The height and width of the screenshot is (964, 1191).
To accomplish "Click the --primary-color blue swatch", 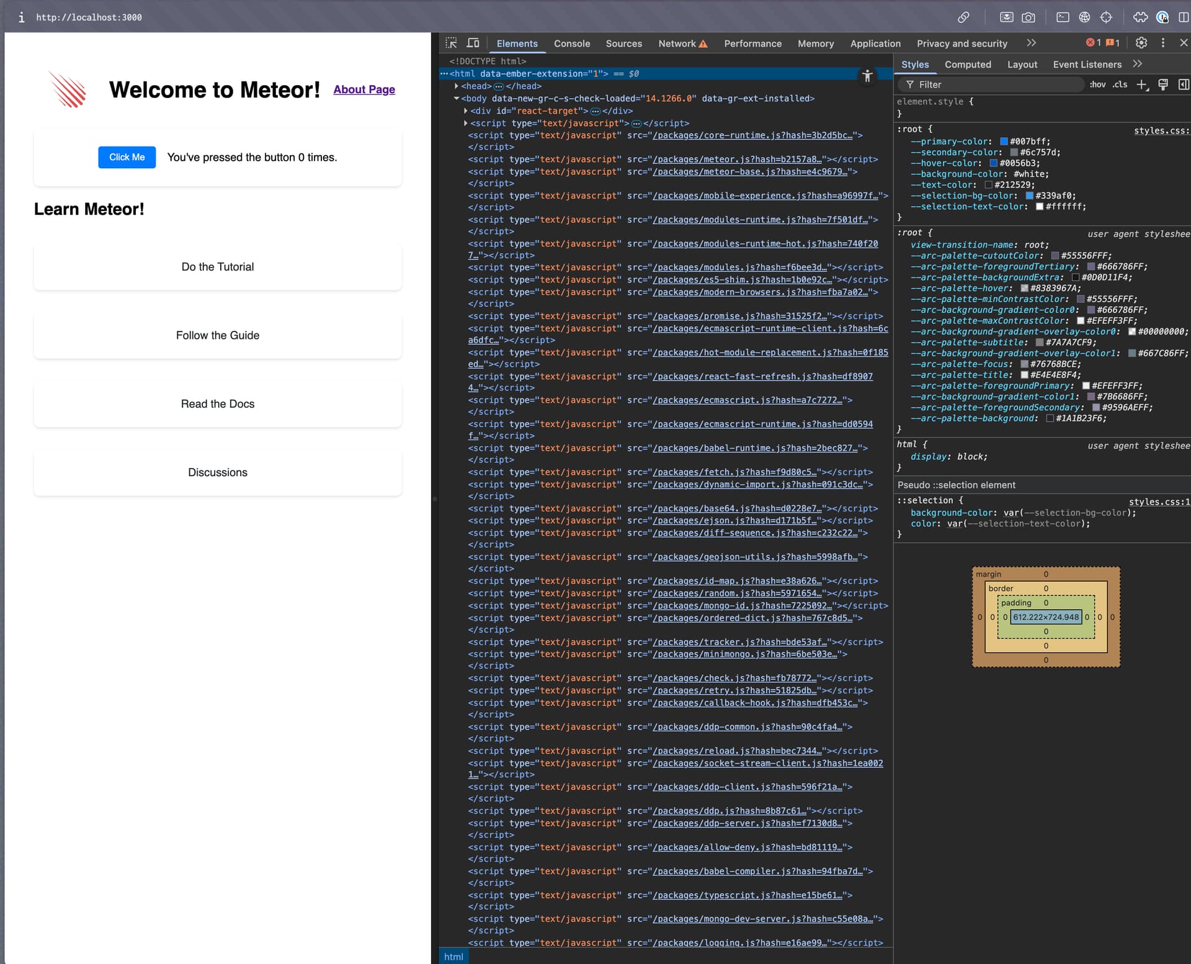I will click(1003, 142).
